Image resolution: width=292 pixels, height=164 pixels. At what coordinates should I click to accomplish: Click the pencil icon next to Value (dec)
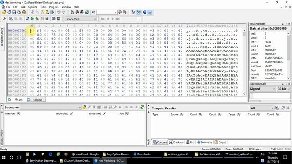(71, 113)
